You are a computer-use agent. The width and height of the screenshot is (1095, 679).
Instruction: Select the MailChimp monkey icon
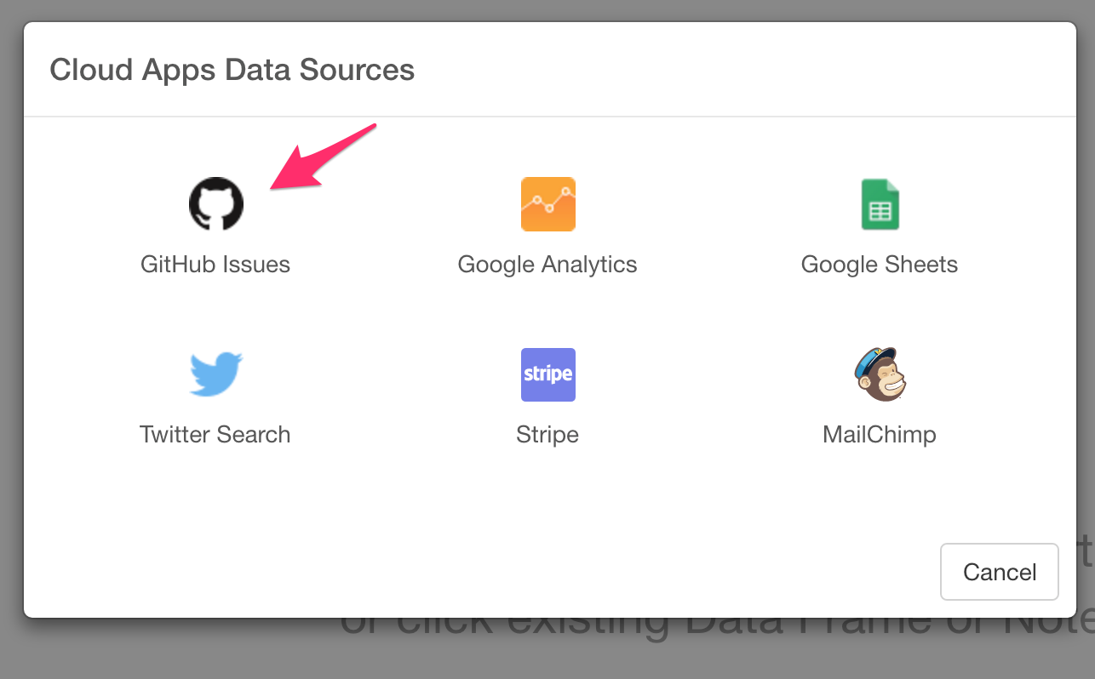(x=880, y=374)
